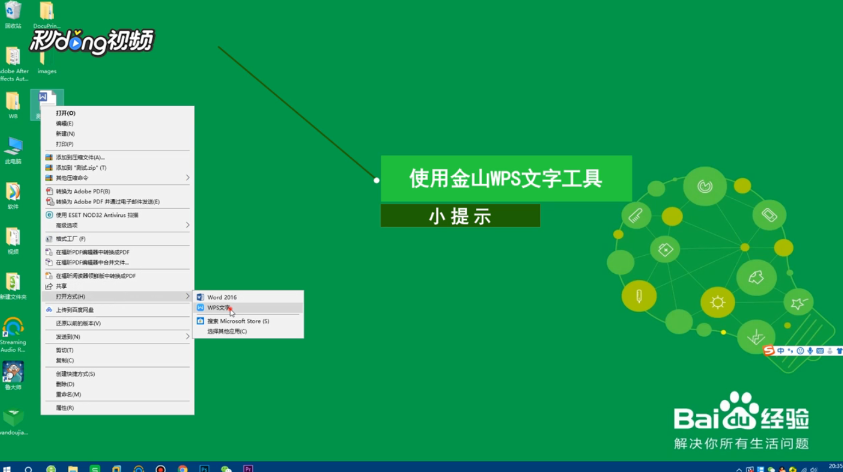The width and height of the screenshot is (843, 472).
Task: Choose 在福昕PDF编辑器中合并文件...
Action: (118, 263)
